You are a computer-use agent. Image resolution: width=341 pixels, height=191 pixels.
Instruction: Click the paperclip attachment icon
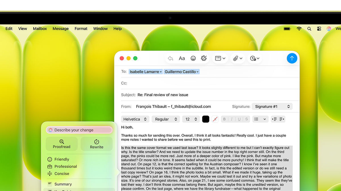(x=236, y=58)
